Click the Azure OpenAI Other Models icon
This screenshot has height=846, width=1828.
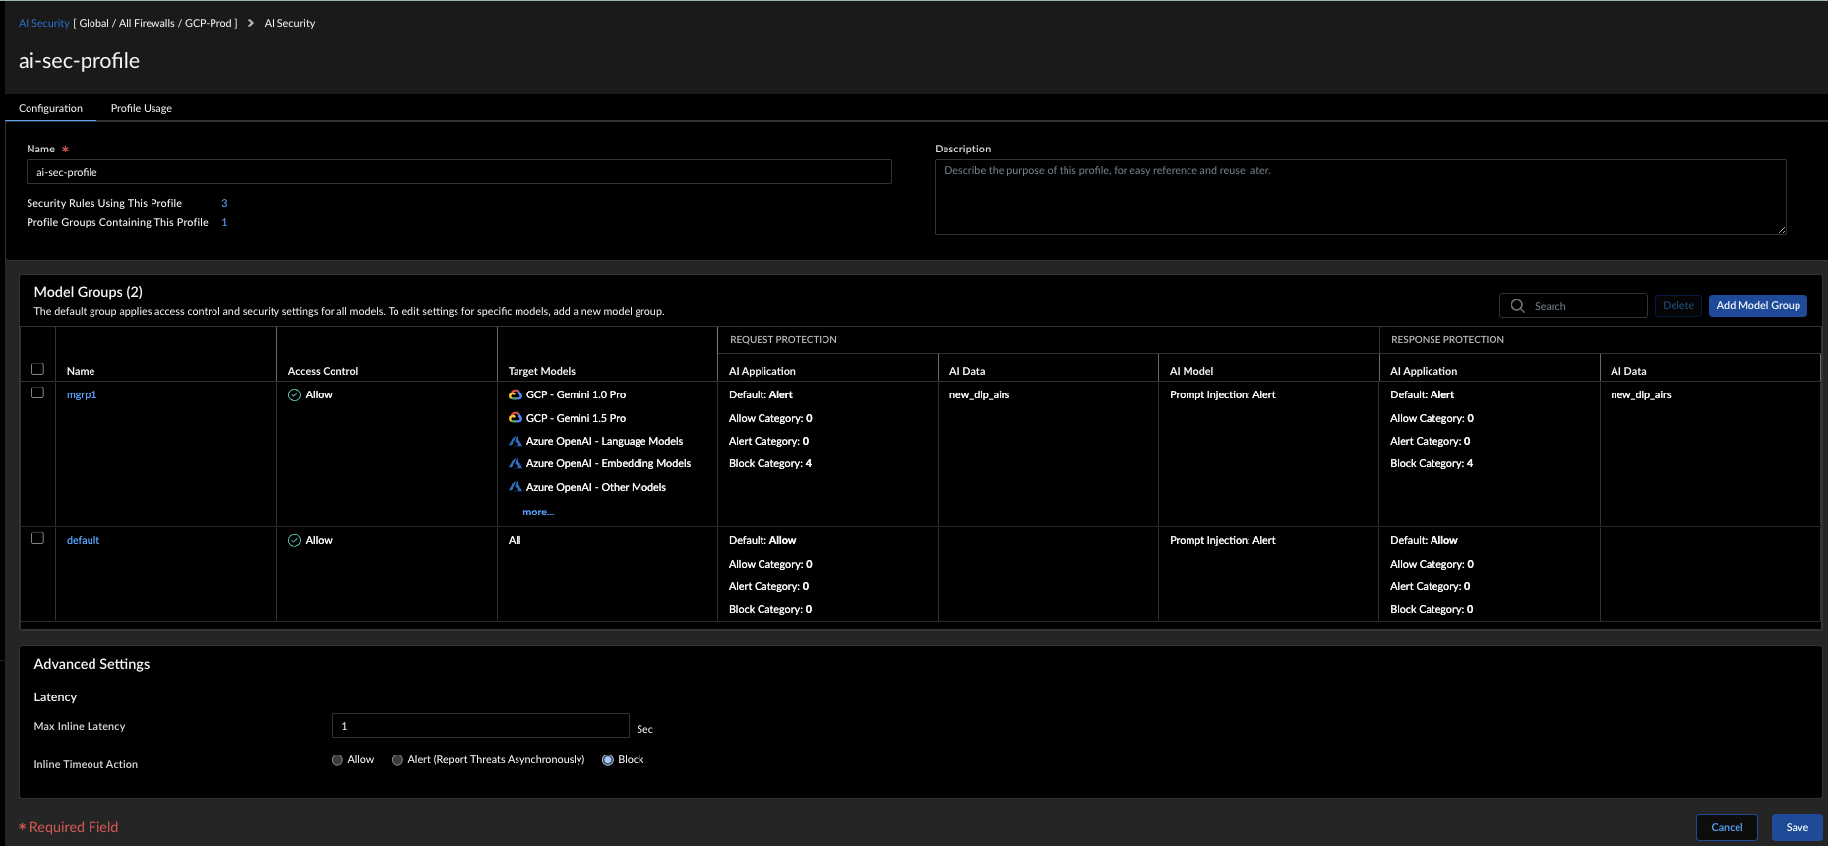pos(515,487)
